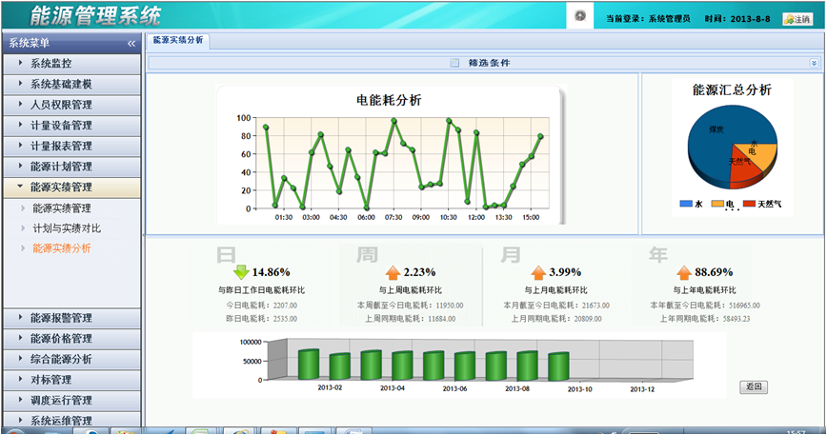Click the orange up arrow for monthly comparison
The image size is (827, 435).
[x=538, y=272]
